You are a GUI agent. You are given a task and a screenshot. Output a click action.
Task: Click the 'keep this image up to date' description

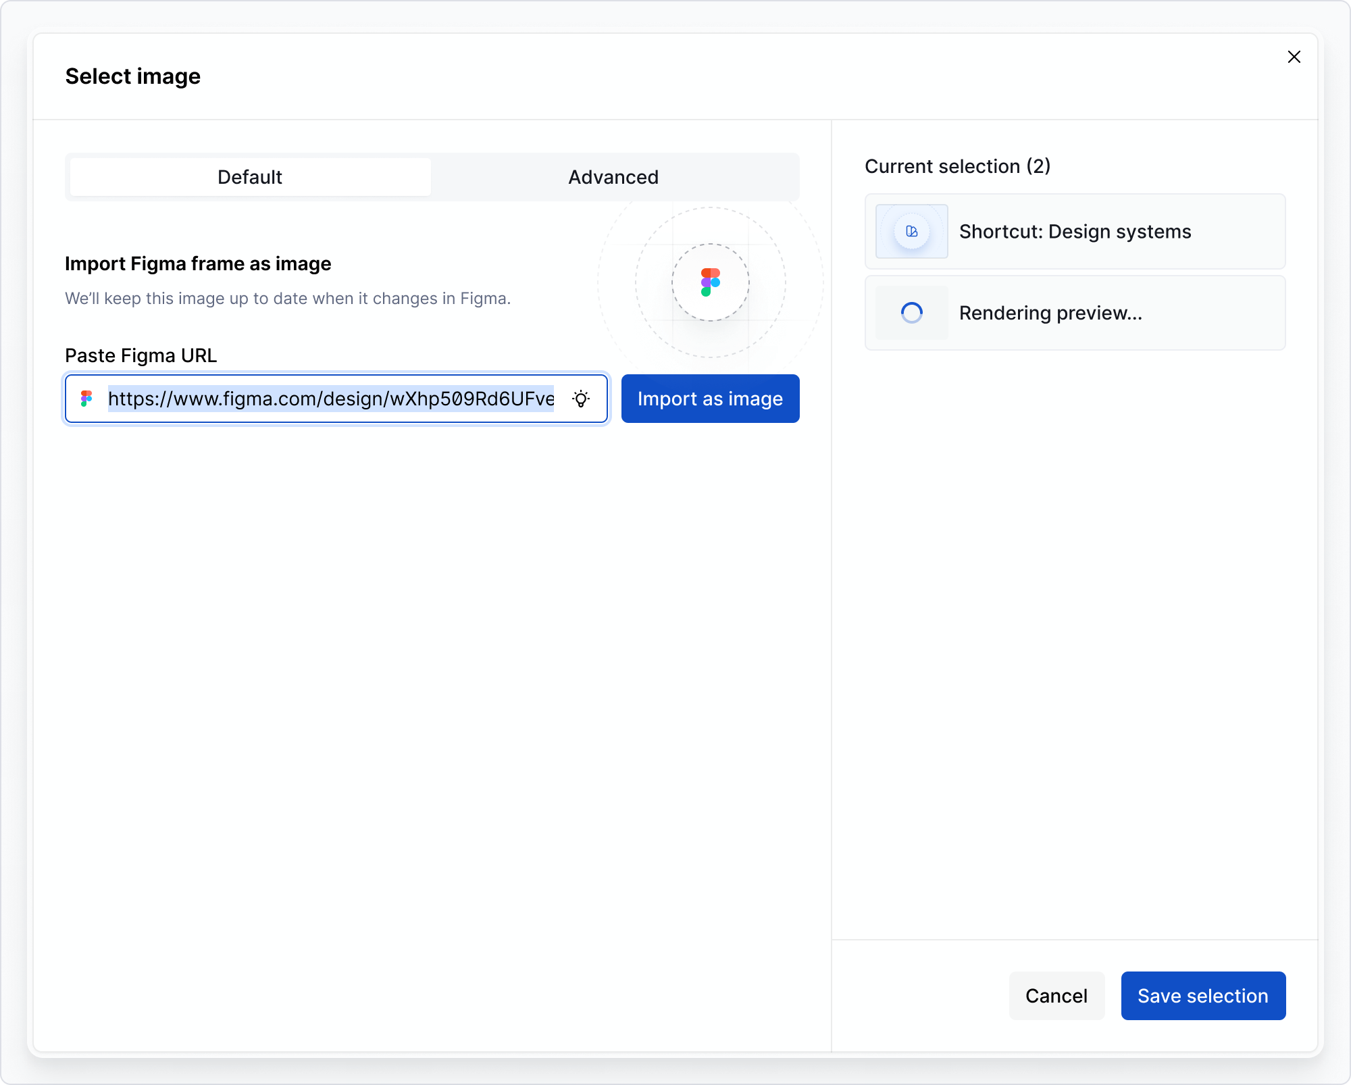(288, 299)
